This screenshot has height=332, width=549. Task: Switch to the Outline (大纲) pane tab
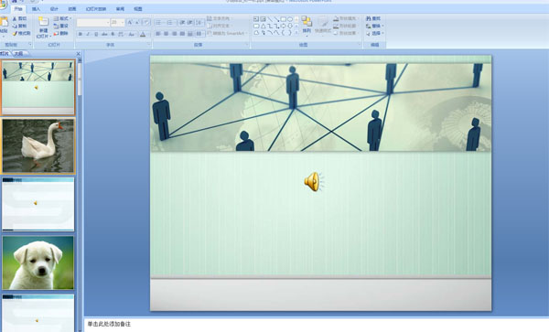click(18, 54)
